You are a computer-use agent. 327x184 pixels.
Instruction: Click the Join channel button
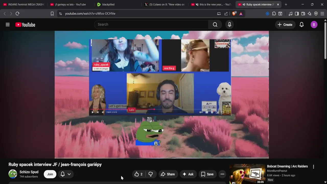pyautogui.click(x=50, y=174)
